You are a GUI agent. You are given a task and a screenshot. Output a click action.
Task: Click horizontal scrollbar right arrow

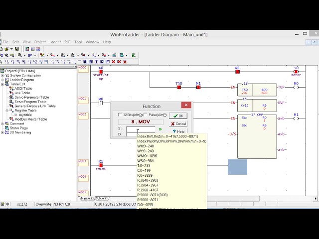[x=316, y=198]
